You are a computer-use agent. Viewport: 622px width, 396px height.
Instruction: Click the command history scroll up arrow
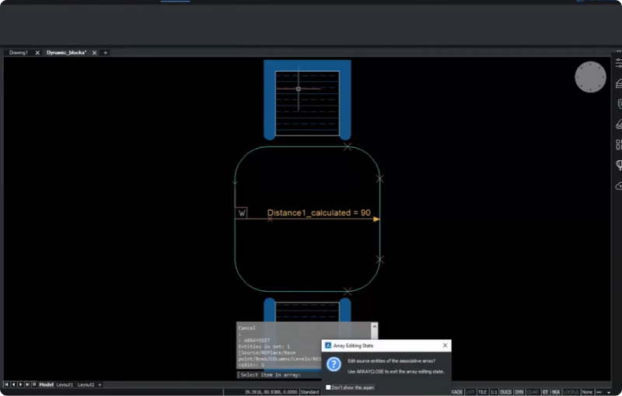point(374,326)
